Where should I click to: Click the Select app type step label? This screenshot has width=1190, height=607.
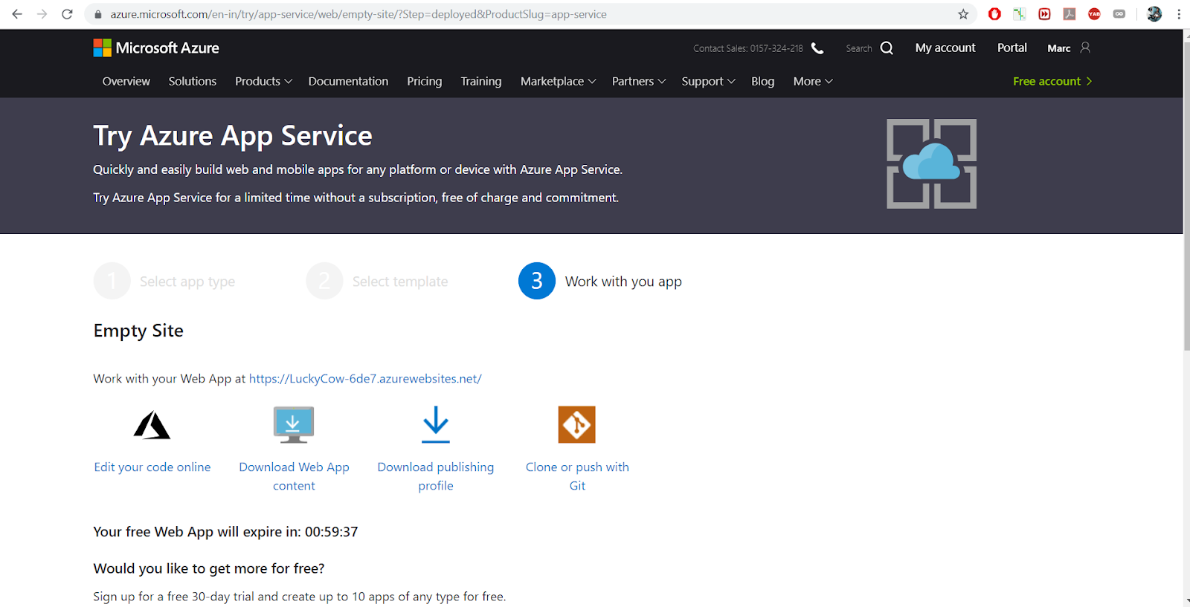point(187,282)
